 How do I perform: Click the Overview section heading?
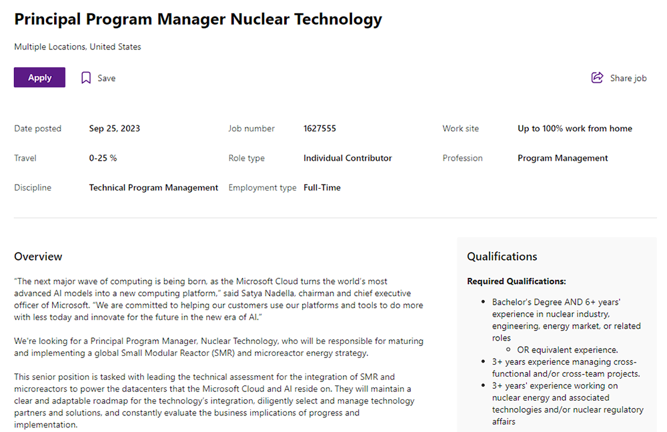click(x=38, y=257)
